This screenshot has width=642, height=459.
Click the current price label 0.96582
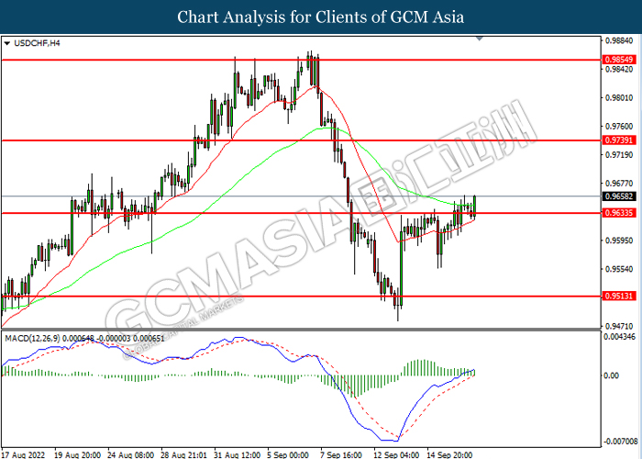pos(620,196)
